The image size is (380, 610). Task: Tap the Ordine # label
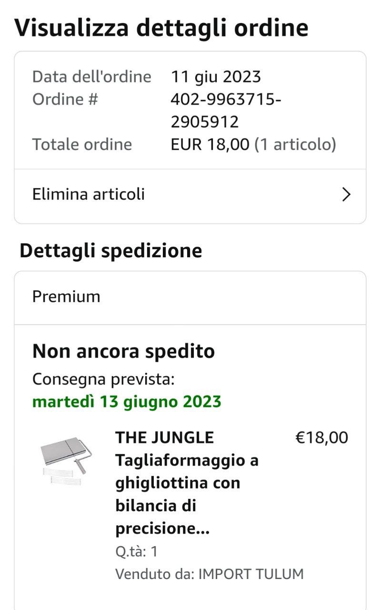(x=65, y=100)
